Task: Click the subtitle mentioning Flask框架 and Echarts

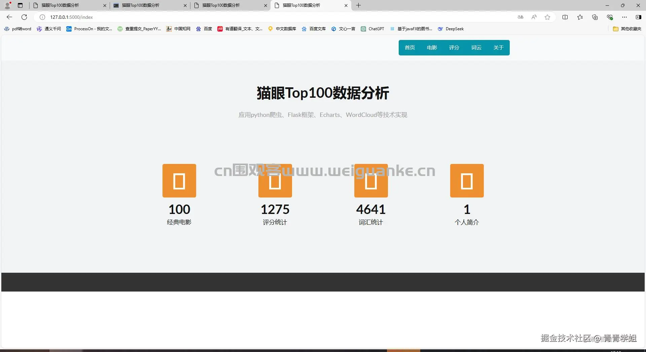Action: point(323,115)
